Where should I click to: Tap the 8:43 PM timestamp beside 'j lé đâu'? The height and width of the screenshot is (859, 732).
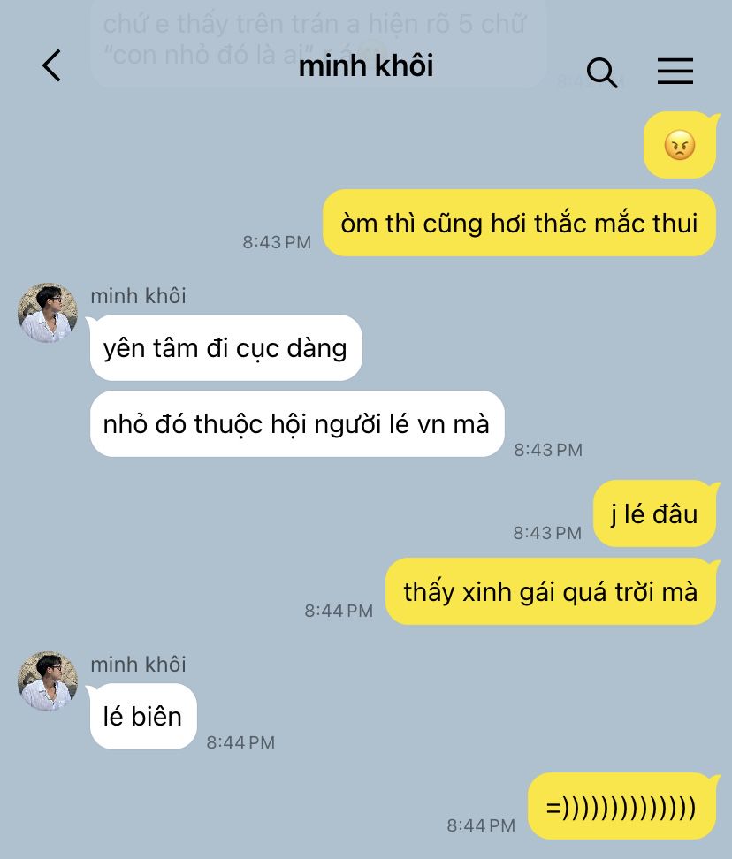pyautogui.click(x=547, y=533)
